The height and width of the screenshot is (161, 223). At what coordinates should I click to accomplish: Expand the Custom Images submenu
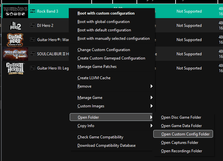coord(111,106)
